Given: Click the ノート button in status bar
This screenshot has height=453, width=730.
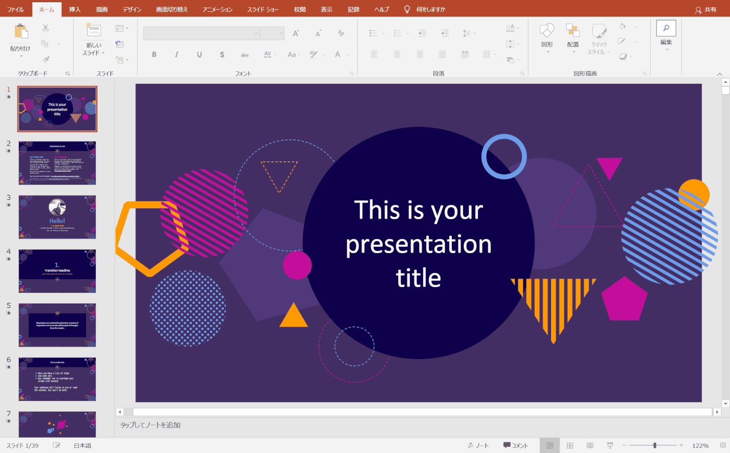Looking at the screenshot, I should click(479, 446).
